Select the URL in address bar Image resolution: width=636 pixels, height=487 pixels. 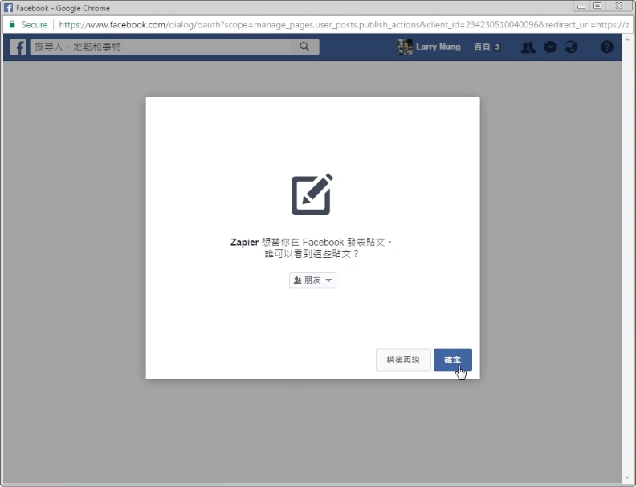pyautogui.click(x=344, y=25)
